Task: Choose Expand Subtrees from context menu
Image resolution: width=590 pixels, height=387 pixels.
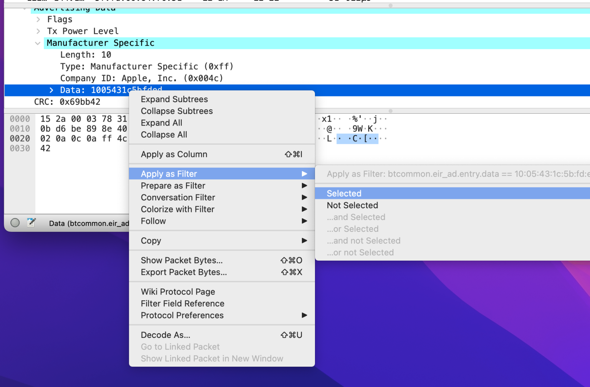Action: 174,99
